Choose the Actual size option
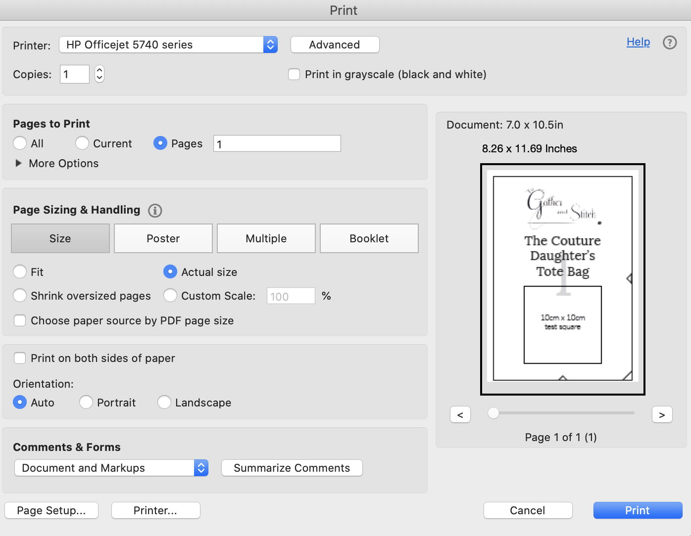Viewport: 691px width, 536px height. pyautogui.click(x=170, y=271)
